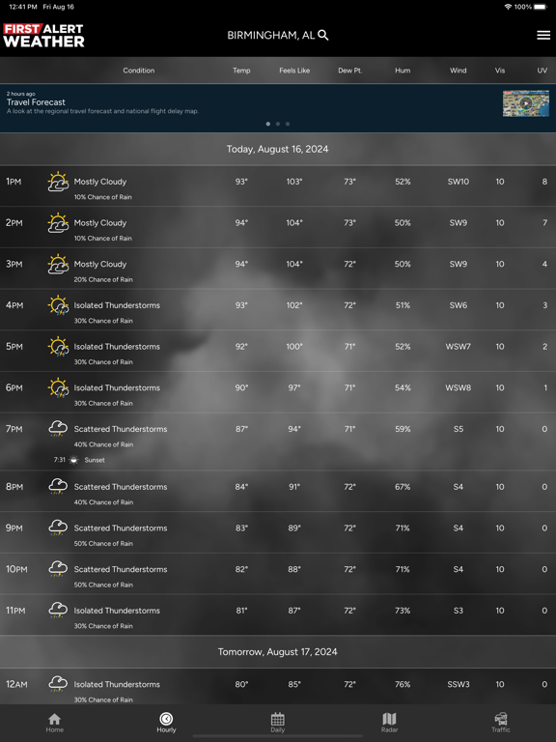The width and height of the screenshot is (556, 742).
Task: Tap the 4PM isolated thunderstorms icon
Action: click(x=58, y=305)
